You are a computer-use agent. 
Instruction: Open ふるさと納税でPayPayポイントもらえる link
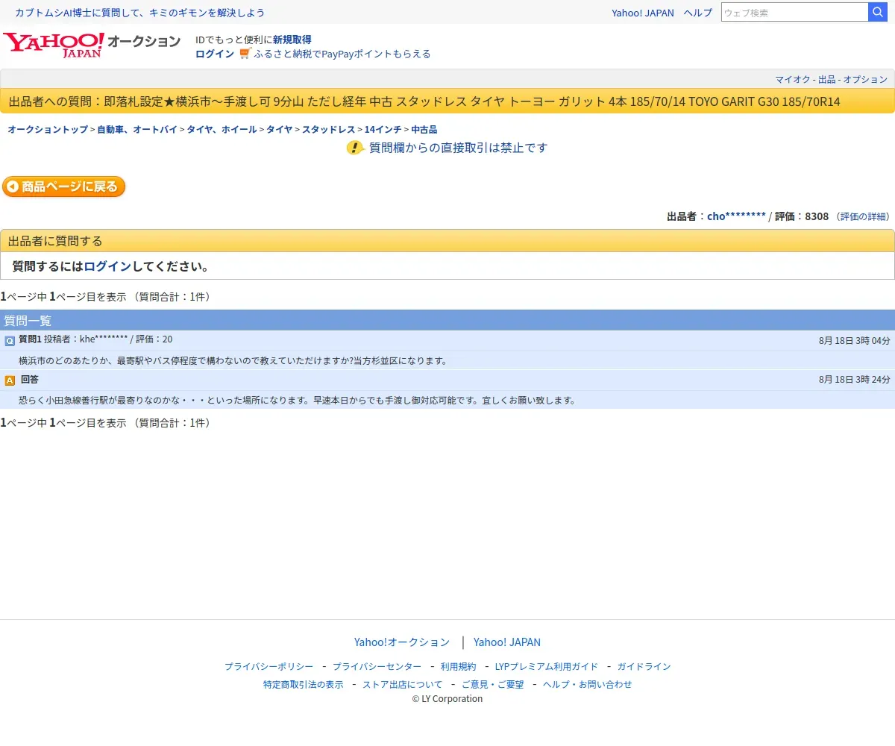pos(342,54)
